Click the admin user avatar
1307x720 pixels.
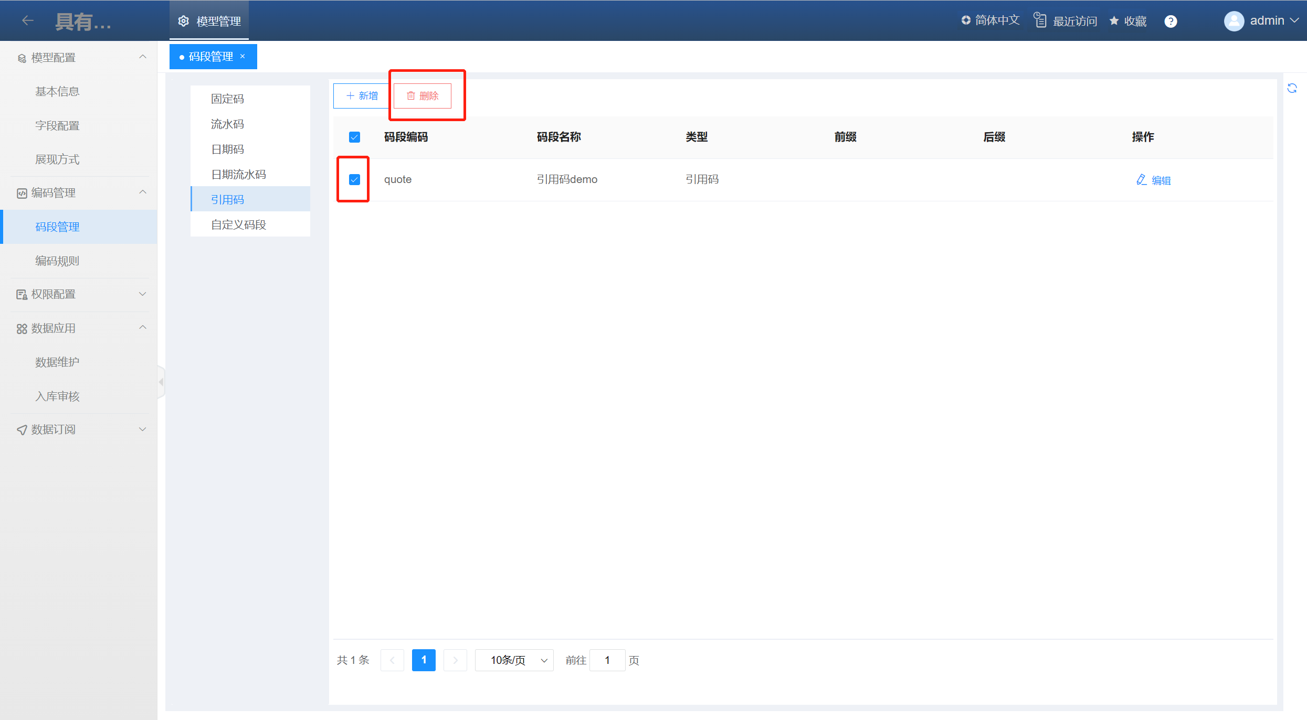click(1234, 21)
